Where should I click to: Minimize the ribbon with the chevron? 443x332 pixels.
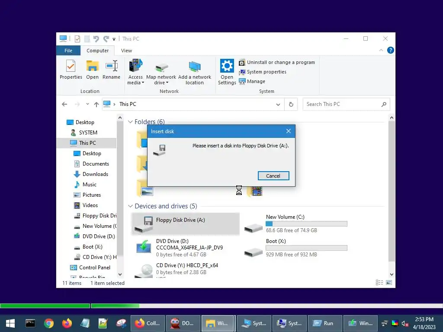point(381,50)
